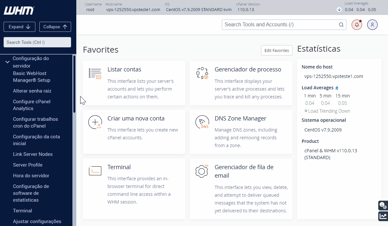This screenshot has height=226, width=388.
Task: Open the DNS Zone Manager title link
Action: tap(240, 118)
